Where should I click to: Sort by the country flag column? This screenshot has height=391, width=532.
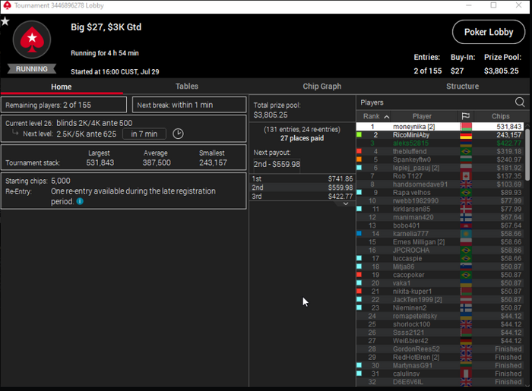coord(465,116)
